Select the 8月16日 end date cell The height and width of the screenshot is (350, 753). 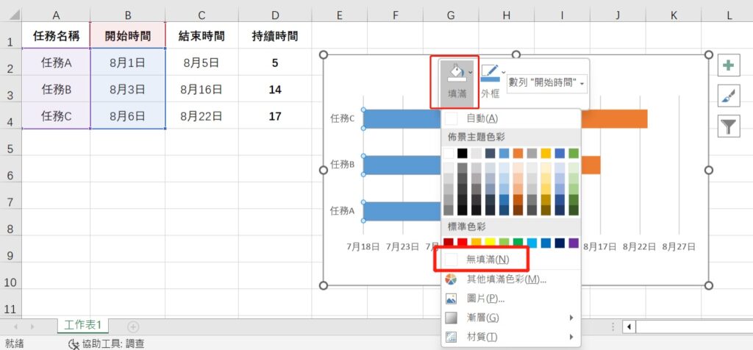[x=201, y=89]
